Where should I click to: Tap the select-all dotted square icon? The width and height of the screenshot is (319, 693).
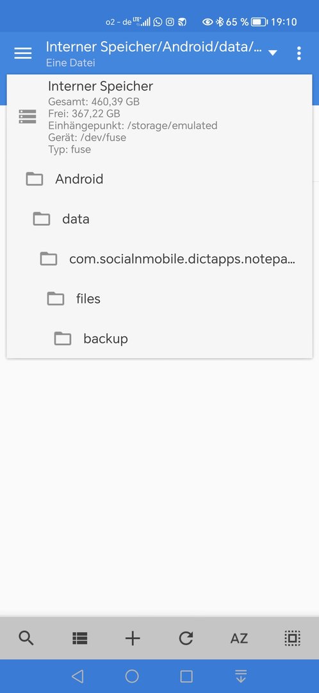tap(292, 638)
